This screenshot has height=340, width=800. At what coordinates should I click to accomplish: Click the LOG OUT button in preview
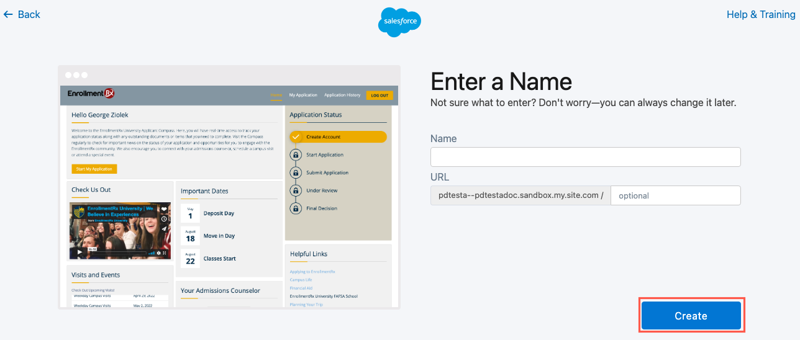coord(379,95)
